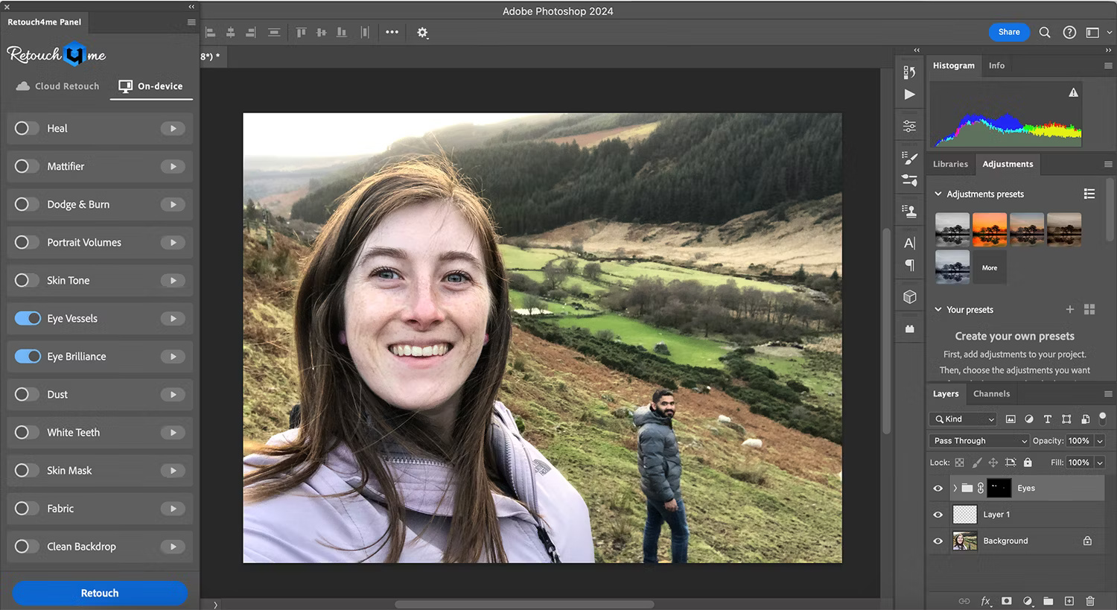Enable the Heal toggle in Retouch4me panel
The height and width of the screenshot is (610, 1117).
point(28,128)
